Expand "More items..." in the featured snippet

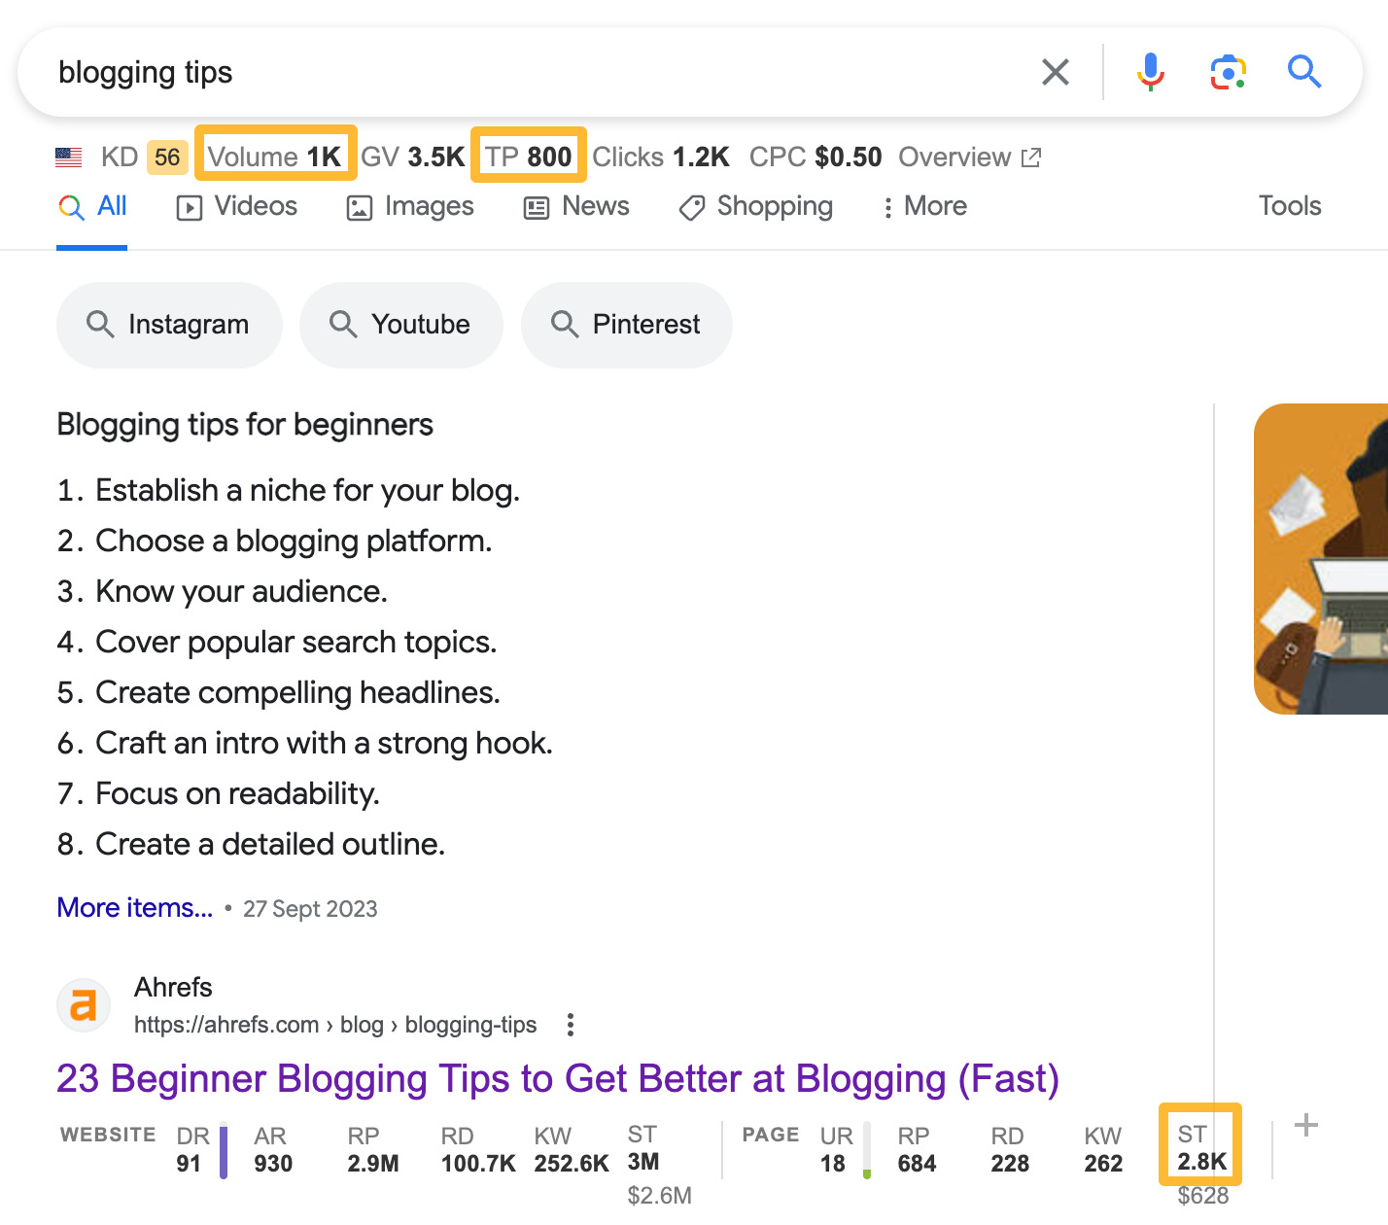tap(134, 907)
